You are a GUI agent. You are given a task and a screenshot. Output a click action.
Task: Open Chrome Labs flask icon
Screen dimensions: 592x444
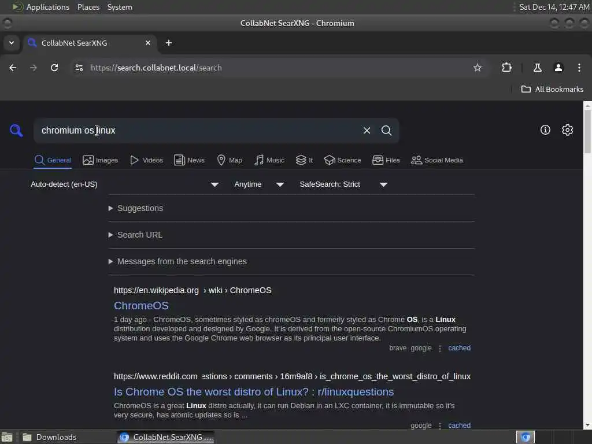(x=537, y=68)
